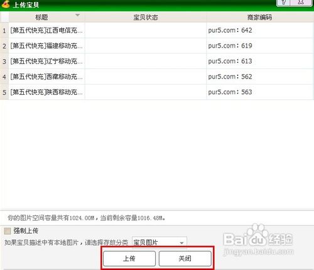Screen dimensions: 314x270
Task: Select the row for 陕西移动充 item
Action: 157,92
